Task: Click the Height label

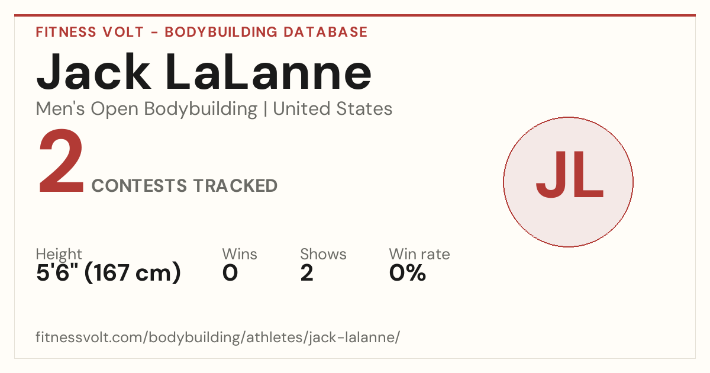Action: 59,254
